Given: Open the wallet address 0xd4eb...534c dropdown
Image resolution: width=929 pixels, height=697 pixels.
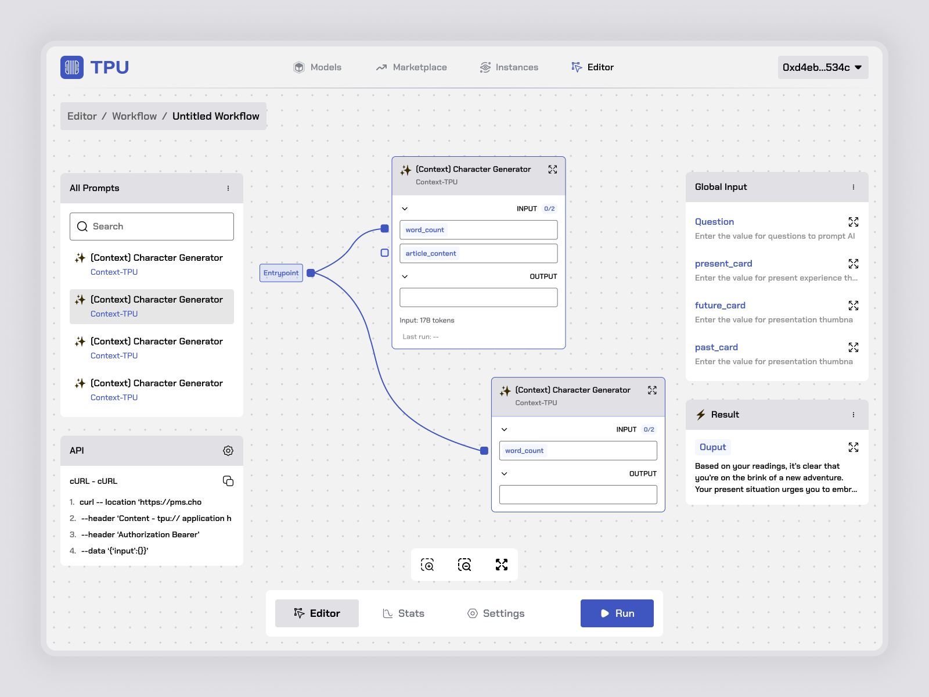Looking at the screenshot, I should 823,67.
